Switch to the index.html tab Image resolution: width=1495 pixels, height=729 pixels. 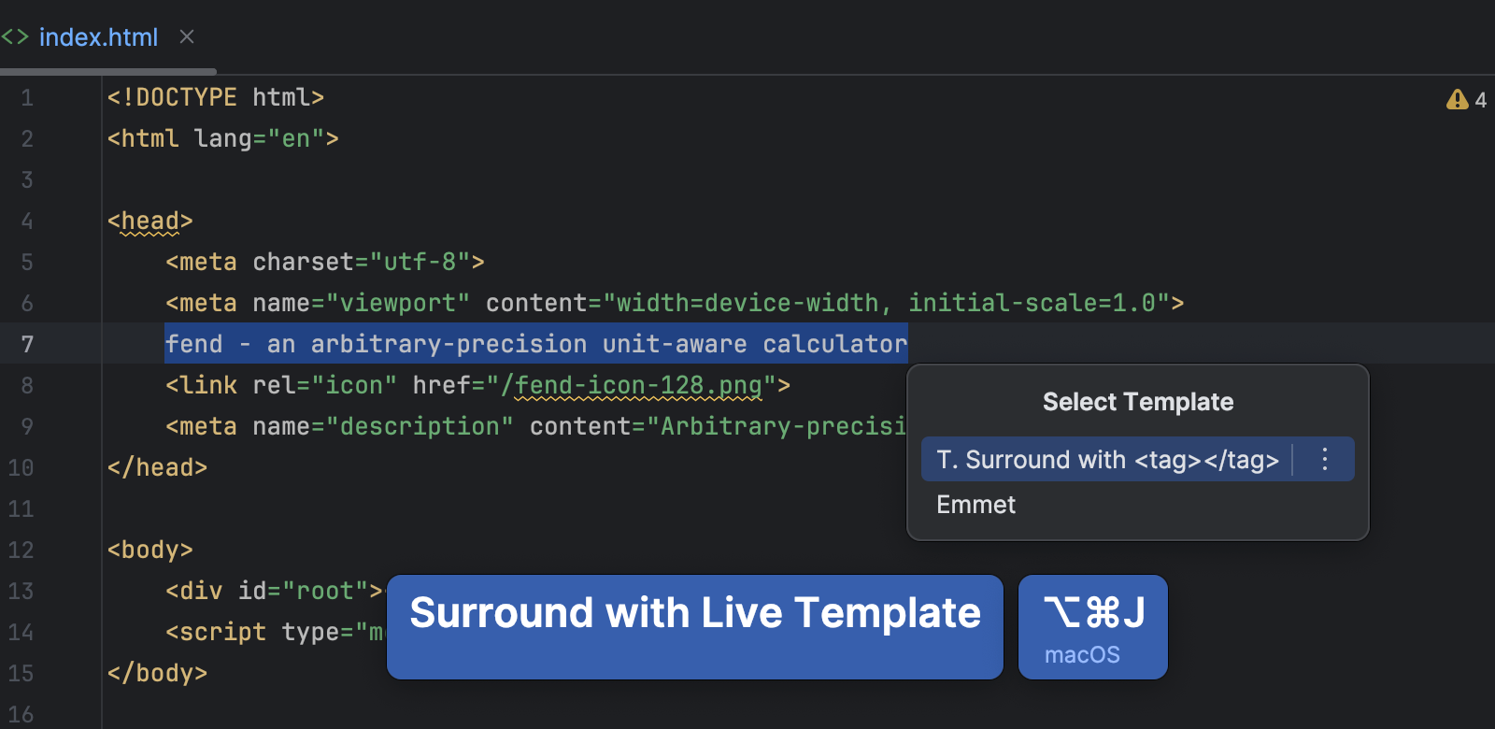pos(98,37)
